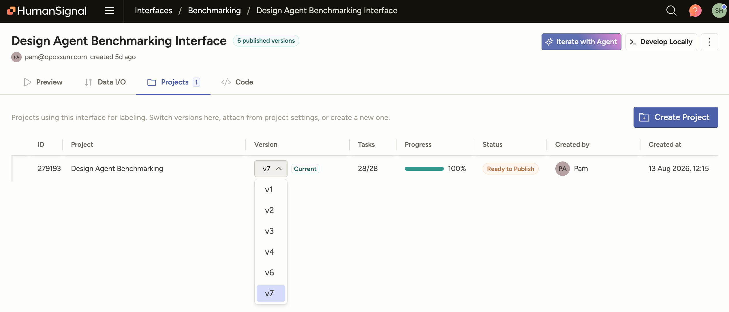Open the three-dot more options menu
The image size is (729, 312).
[710, 42]
